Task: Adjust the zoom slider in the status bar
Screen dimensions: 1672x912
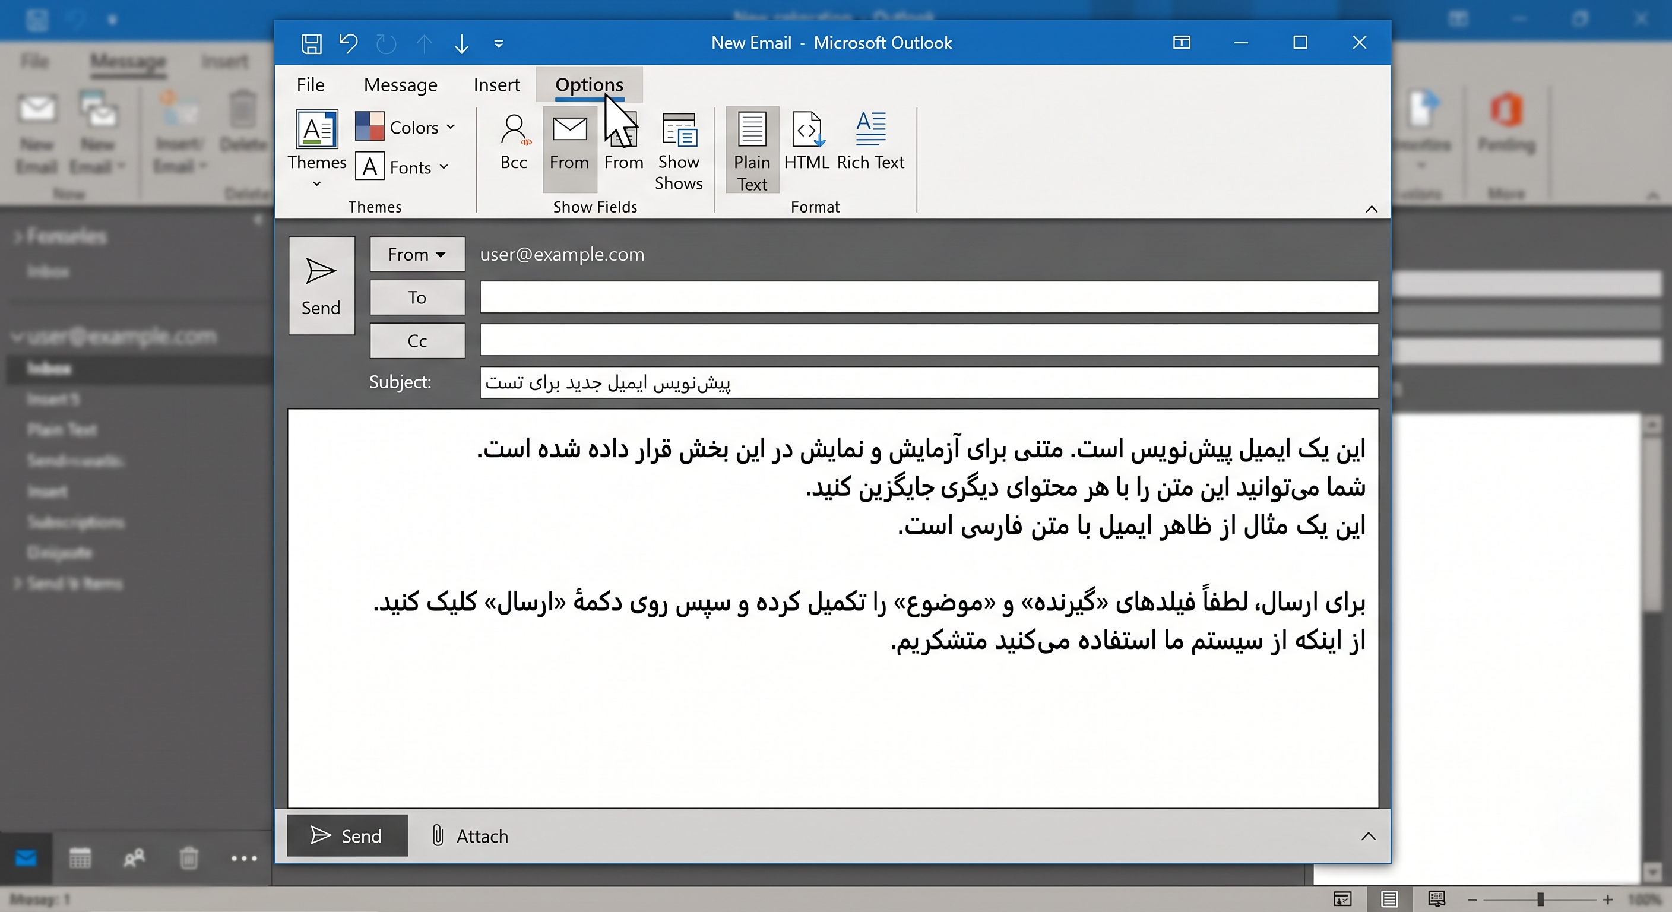Action: click(1540, 899)
